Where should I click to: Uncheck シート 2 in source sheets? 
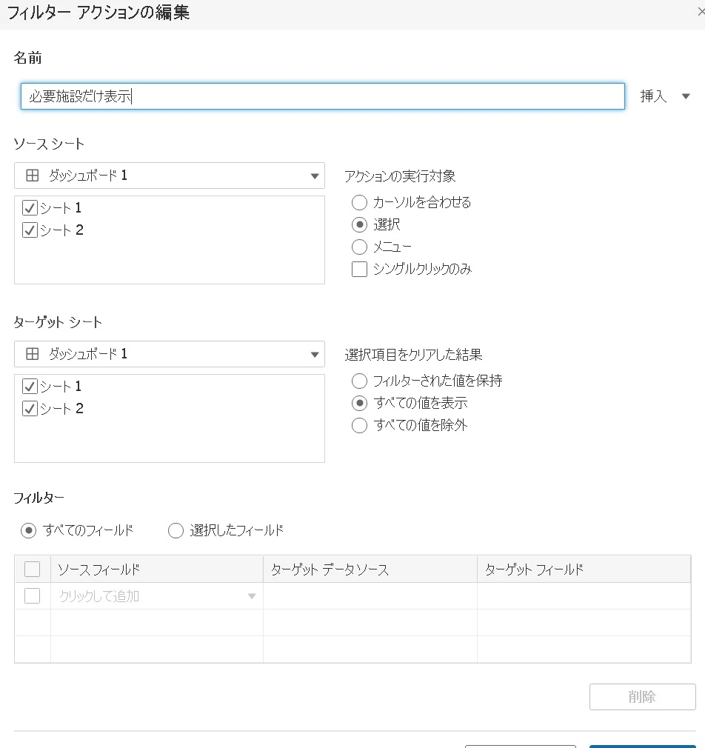pos(30,230)
